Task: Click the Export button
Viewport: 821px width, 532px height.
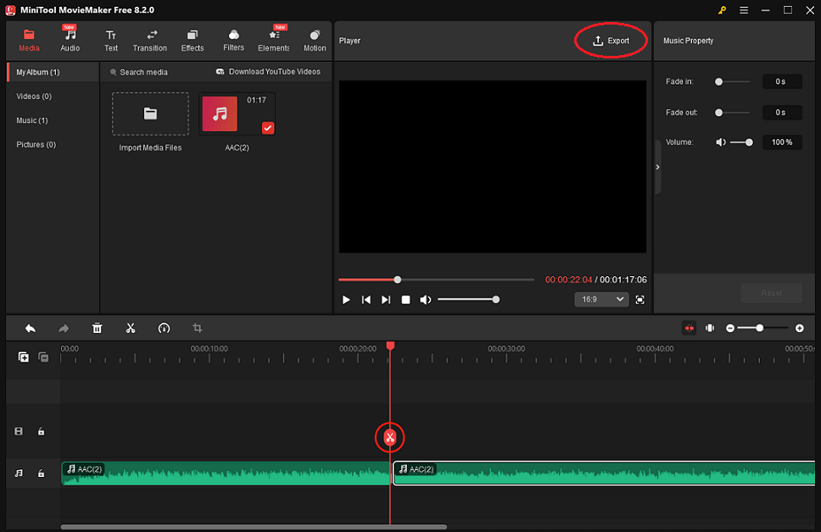Action: [611, 41]
